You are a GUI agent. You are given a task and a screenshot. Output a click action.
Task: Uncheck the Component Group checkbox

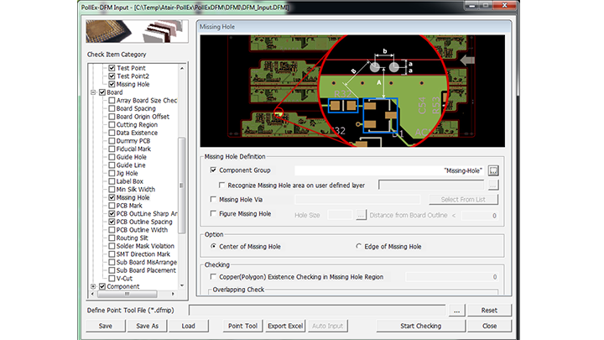point(213,170)
